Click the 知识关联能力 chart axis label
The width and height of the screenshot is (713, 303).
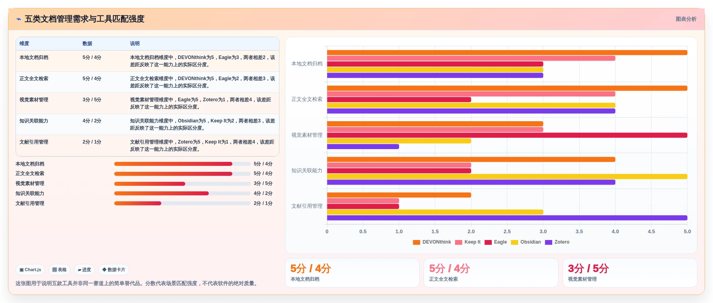[307, 171]
